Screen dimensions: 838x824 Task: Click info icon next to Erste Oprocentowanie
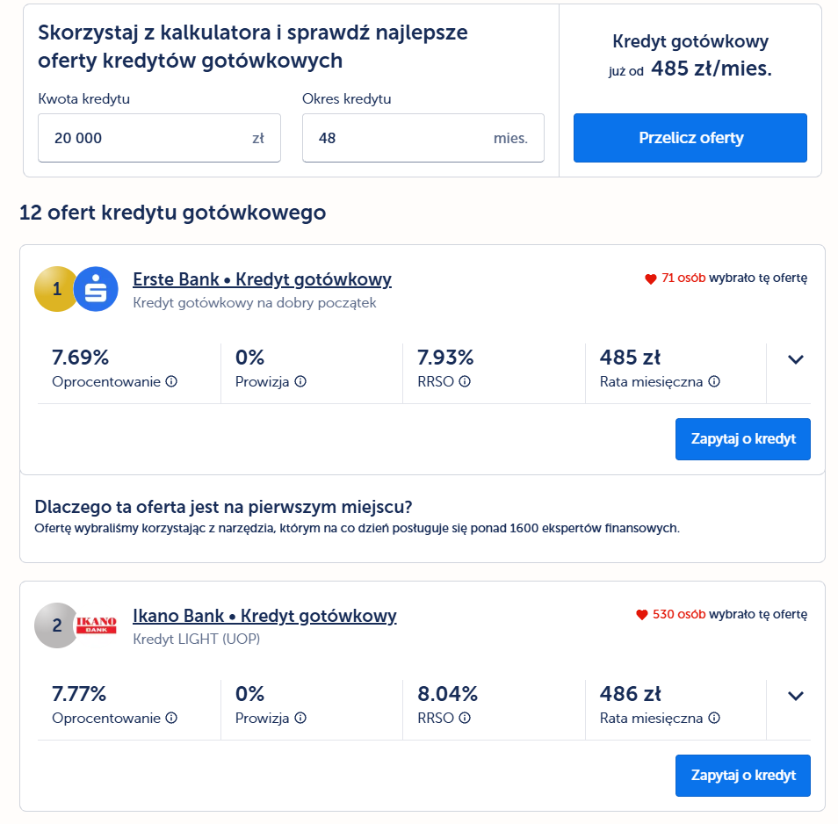171,381
